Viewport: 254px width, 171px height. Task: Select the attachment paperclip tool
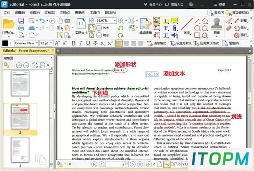point(175,28)
